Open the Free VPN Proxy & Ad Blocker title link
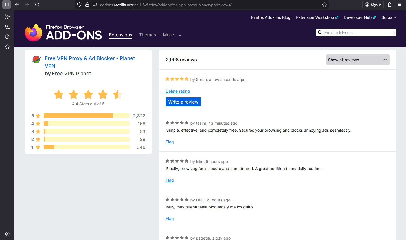 pos(90,62)
